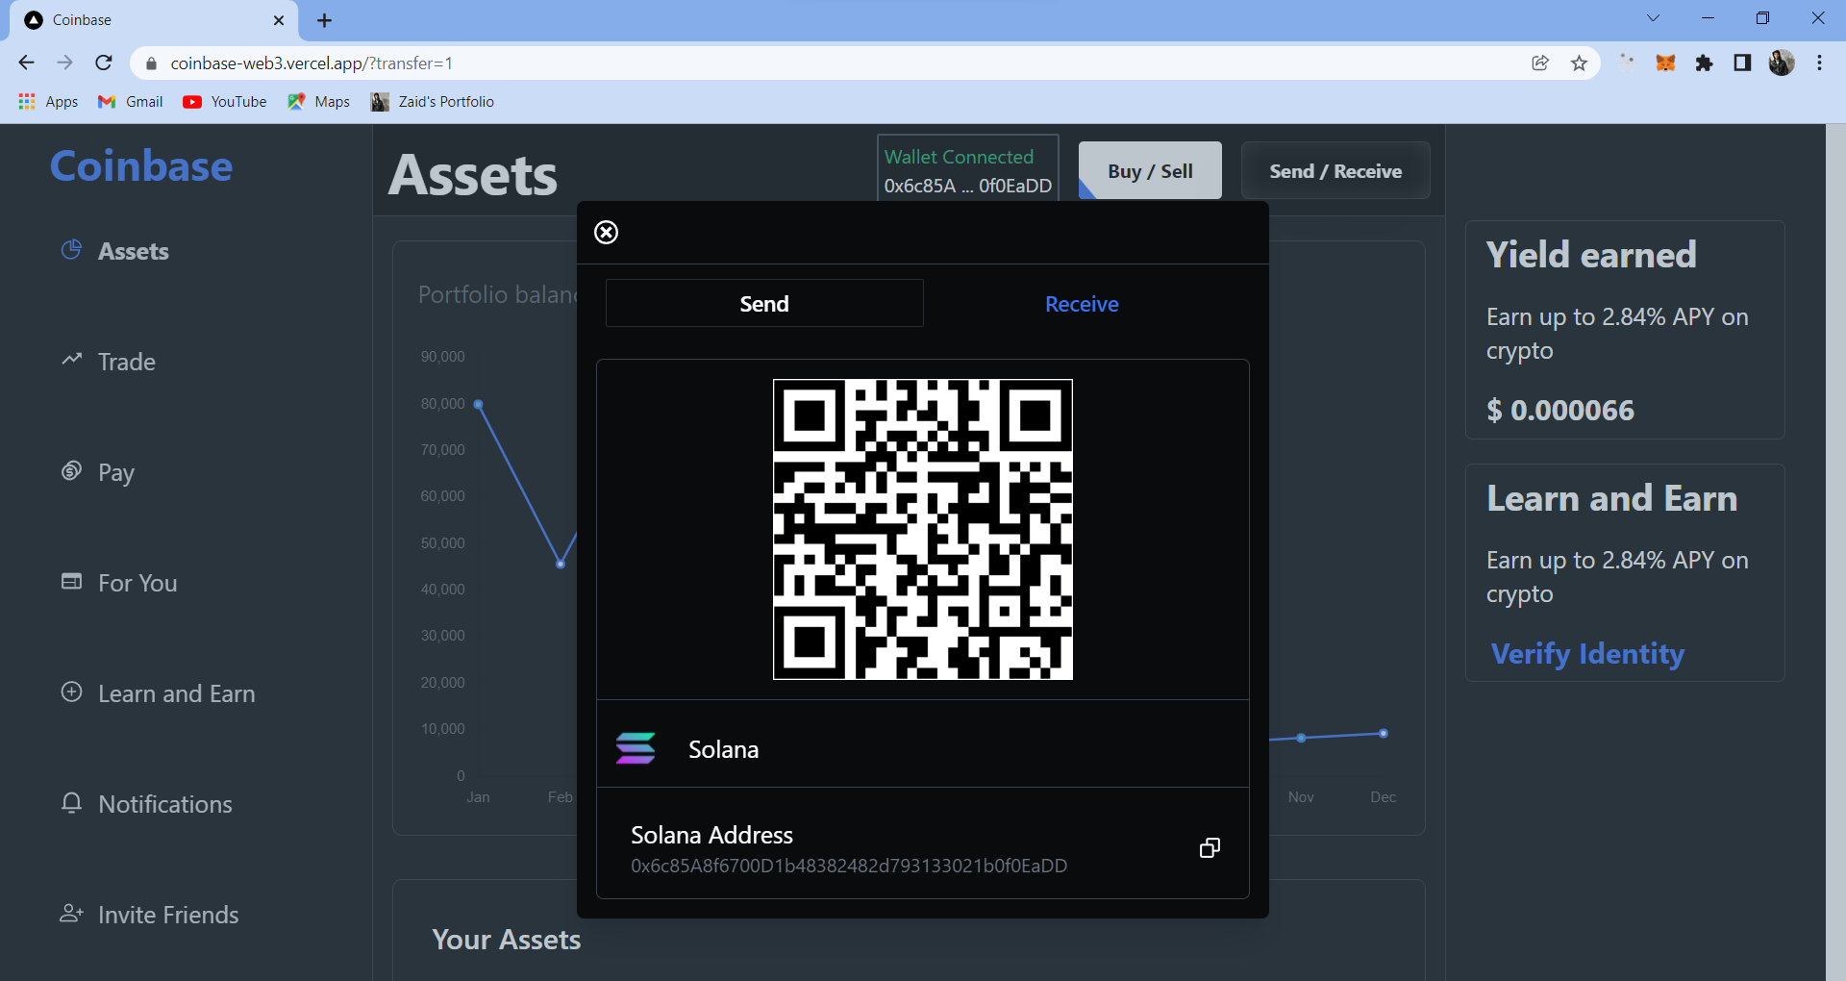The image size is (1846, 981).
Task: Open Learn and Earn sidebar item
Action: click(x=177, y=693)
